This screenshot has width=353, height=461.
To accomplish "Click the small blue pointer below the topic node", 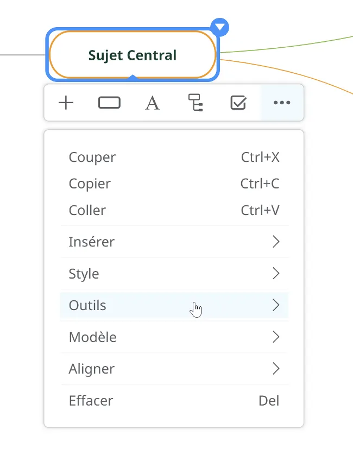I will coord(133,77).
